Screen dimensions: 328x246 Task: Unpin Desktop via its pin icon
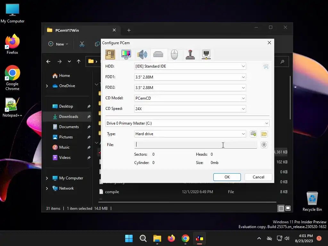coord(89,106)
